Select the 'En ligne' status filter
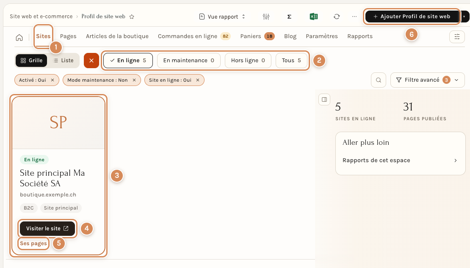This screenshot has width=470, height=268. [x=128, y=61]
